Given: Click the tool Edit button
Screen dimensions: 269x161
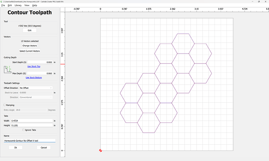Looking at the screenshot, I should pyautogui.click(x=30, y=30).
